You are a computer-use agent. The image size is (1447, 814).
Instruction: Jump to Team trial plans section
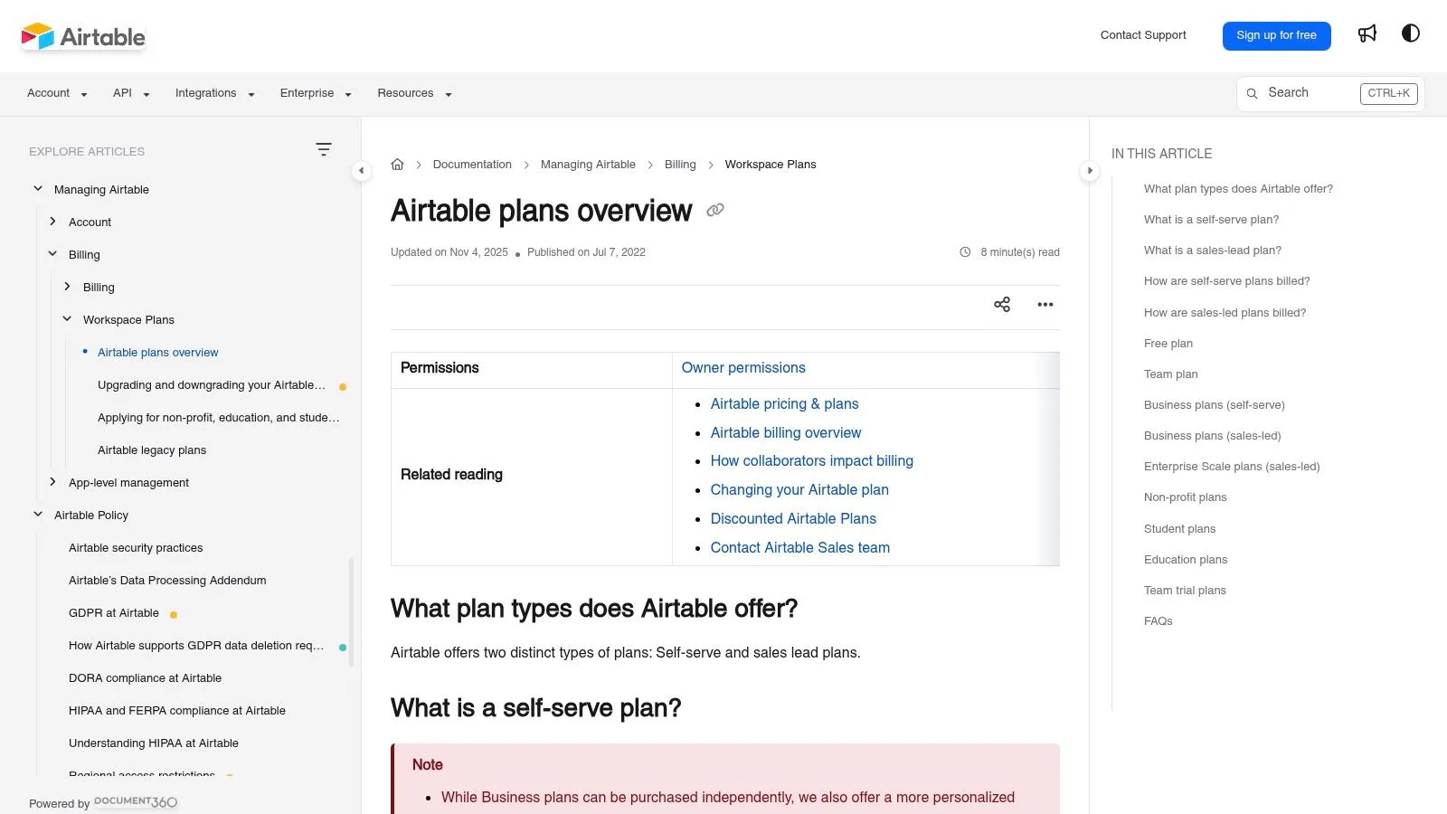tap(1185, 591)
